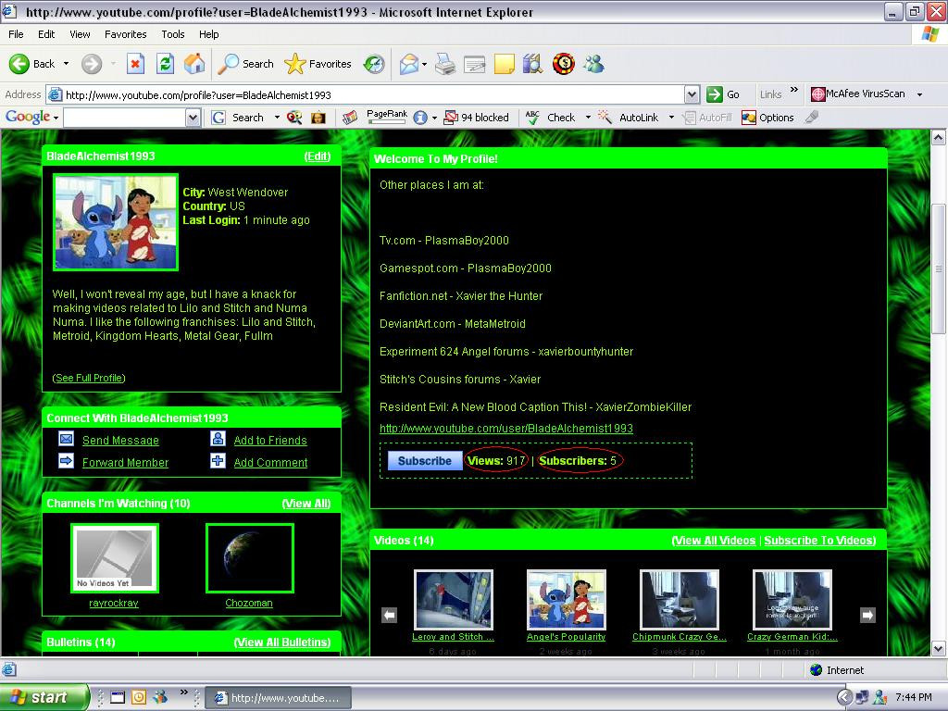Click the Google toolbar highlighter pen icon
Image resolution: width=948 pixels, height=711 pixels.
point(812,118)
